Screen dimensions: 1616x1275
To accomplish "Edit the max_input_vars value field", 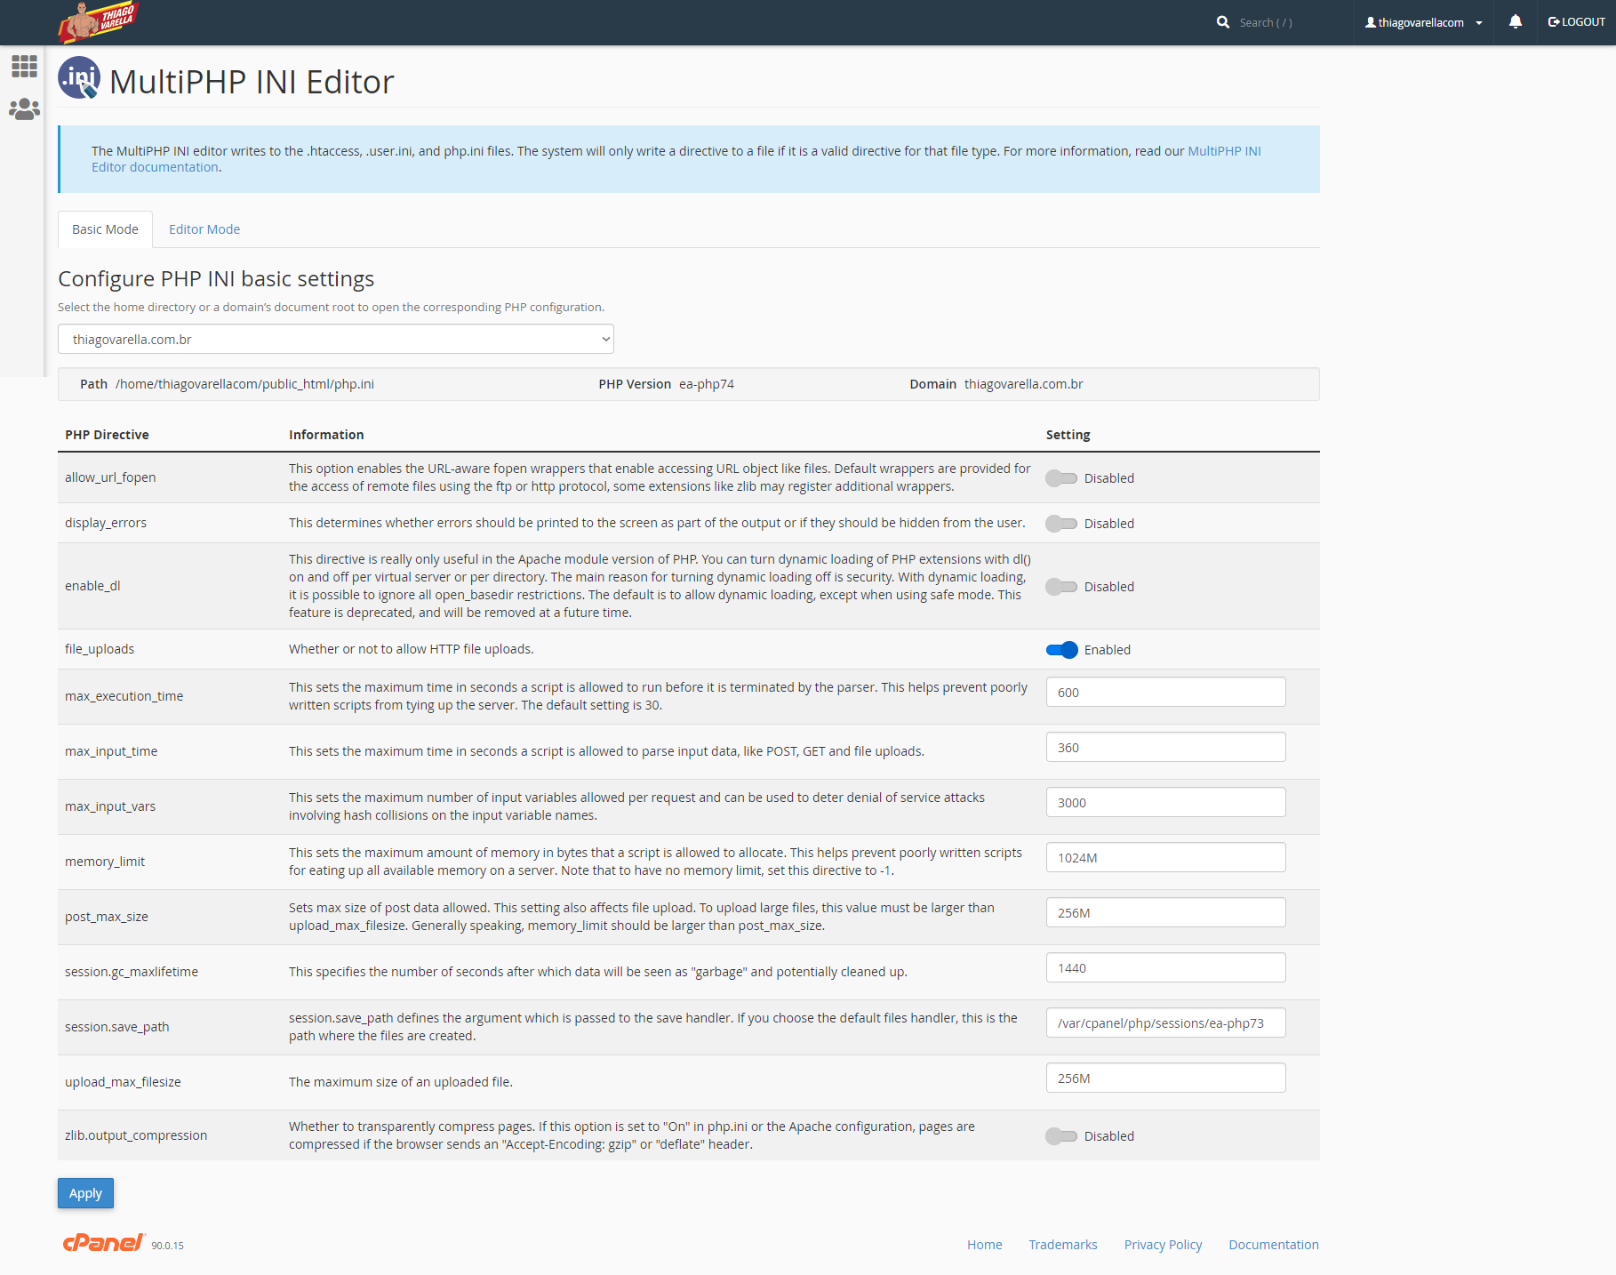I will coord(1166,802).
